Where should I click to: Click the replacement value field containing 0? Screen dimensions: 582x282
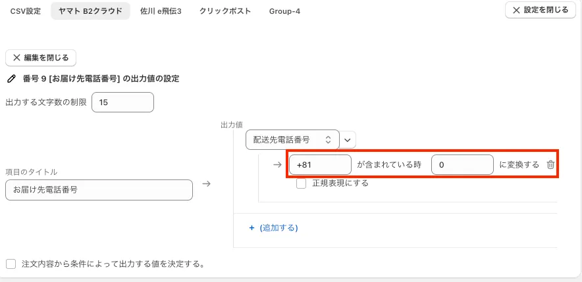pyautogui.click(x=462, y=165)
